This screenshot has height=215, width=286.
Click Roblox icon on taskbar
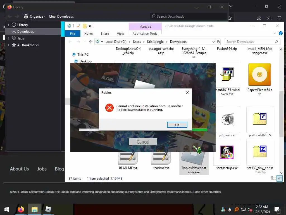pyautogui.click(x=48, y=209)
